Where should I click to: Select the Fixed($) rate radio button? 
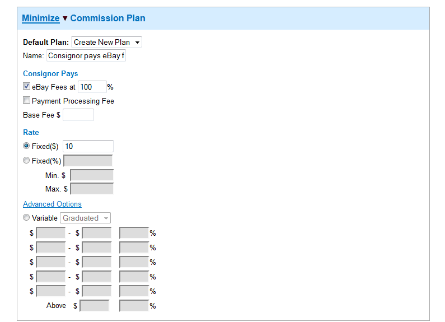click(x=26, y=146)
